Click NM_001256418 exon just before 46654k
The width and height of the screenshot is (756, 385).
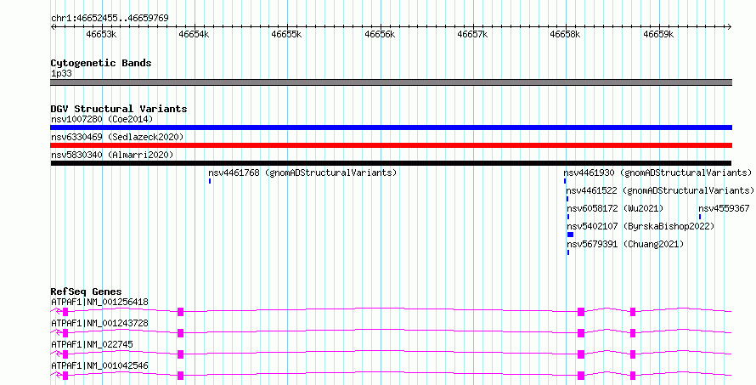coord(181,312)
